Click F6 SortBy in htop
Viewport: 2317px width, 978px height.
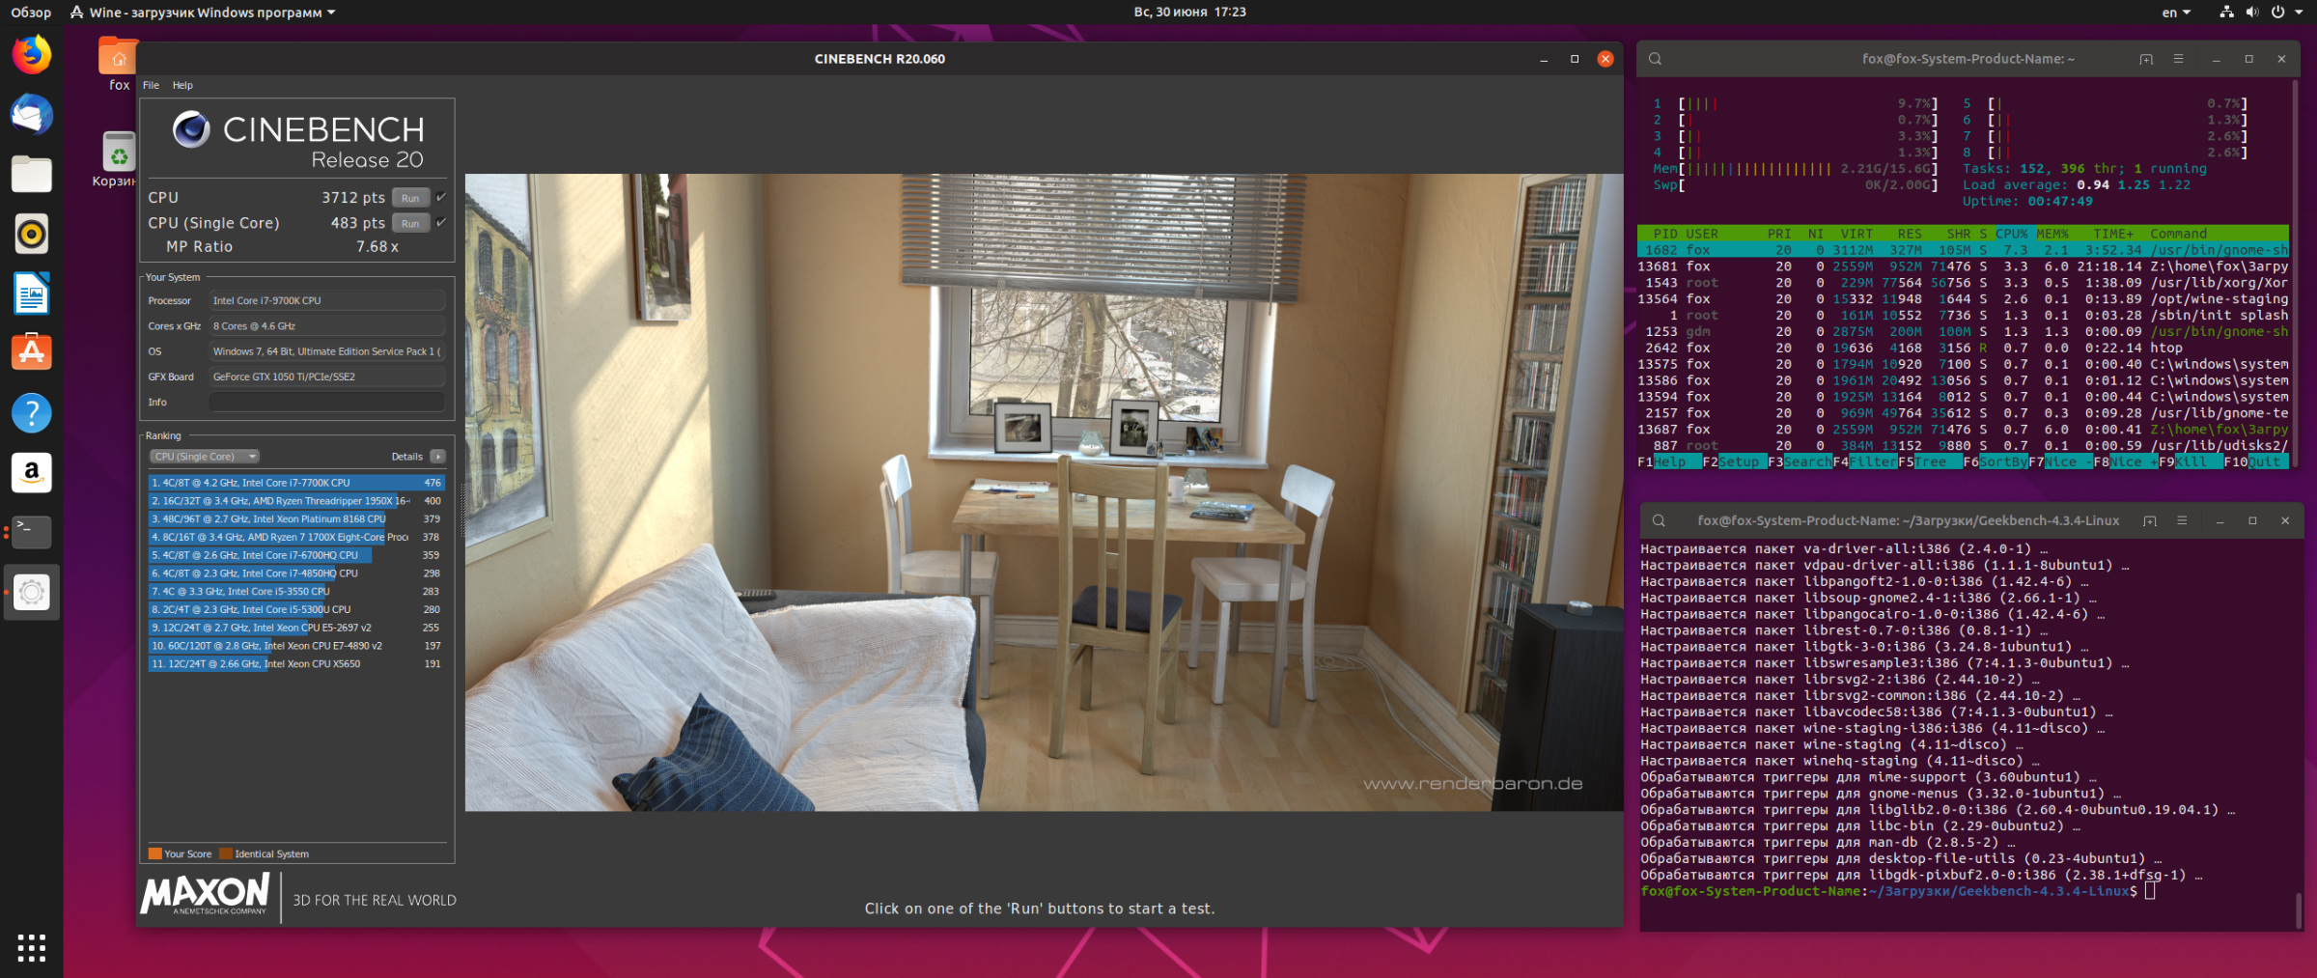(x=1996, y=462)
